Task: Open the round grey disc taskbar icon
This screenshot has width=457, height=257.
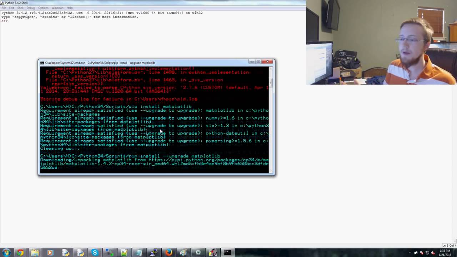Action: pyautogui.click(x=198, y=253)
